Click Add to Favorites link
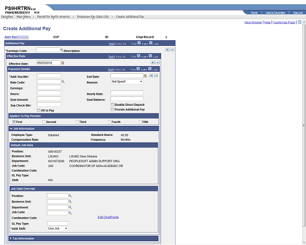 click(275, 12)
